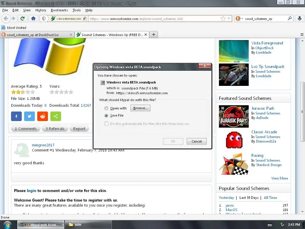Go back with the browser back arrow
The height and width of the screenshot is (229, 305).
tap(6, 18)
